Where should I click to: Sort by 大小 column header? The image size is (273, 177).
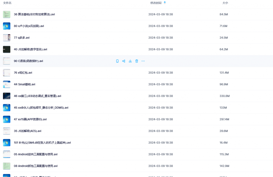tap(225, 3)
